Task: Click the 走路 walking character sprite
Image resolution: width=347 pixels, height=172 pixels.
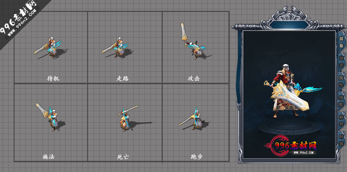Action: pos(118,48)
